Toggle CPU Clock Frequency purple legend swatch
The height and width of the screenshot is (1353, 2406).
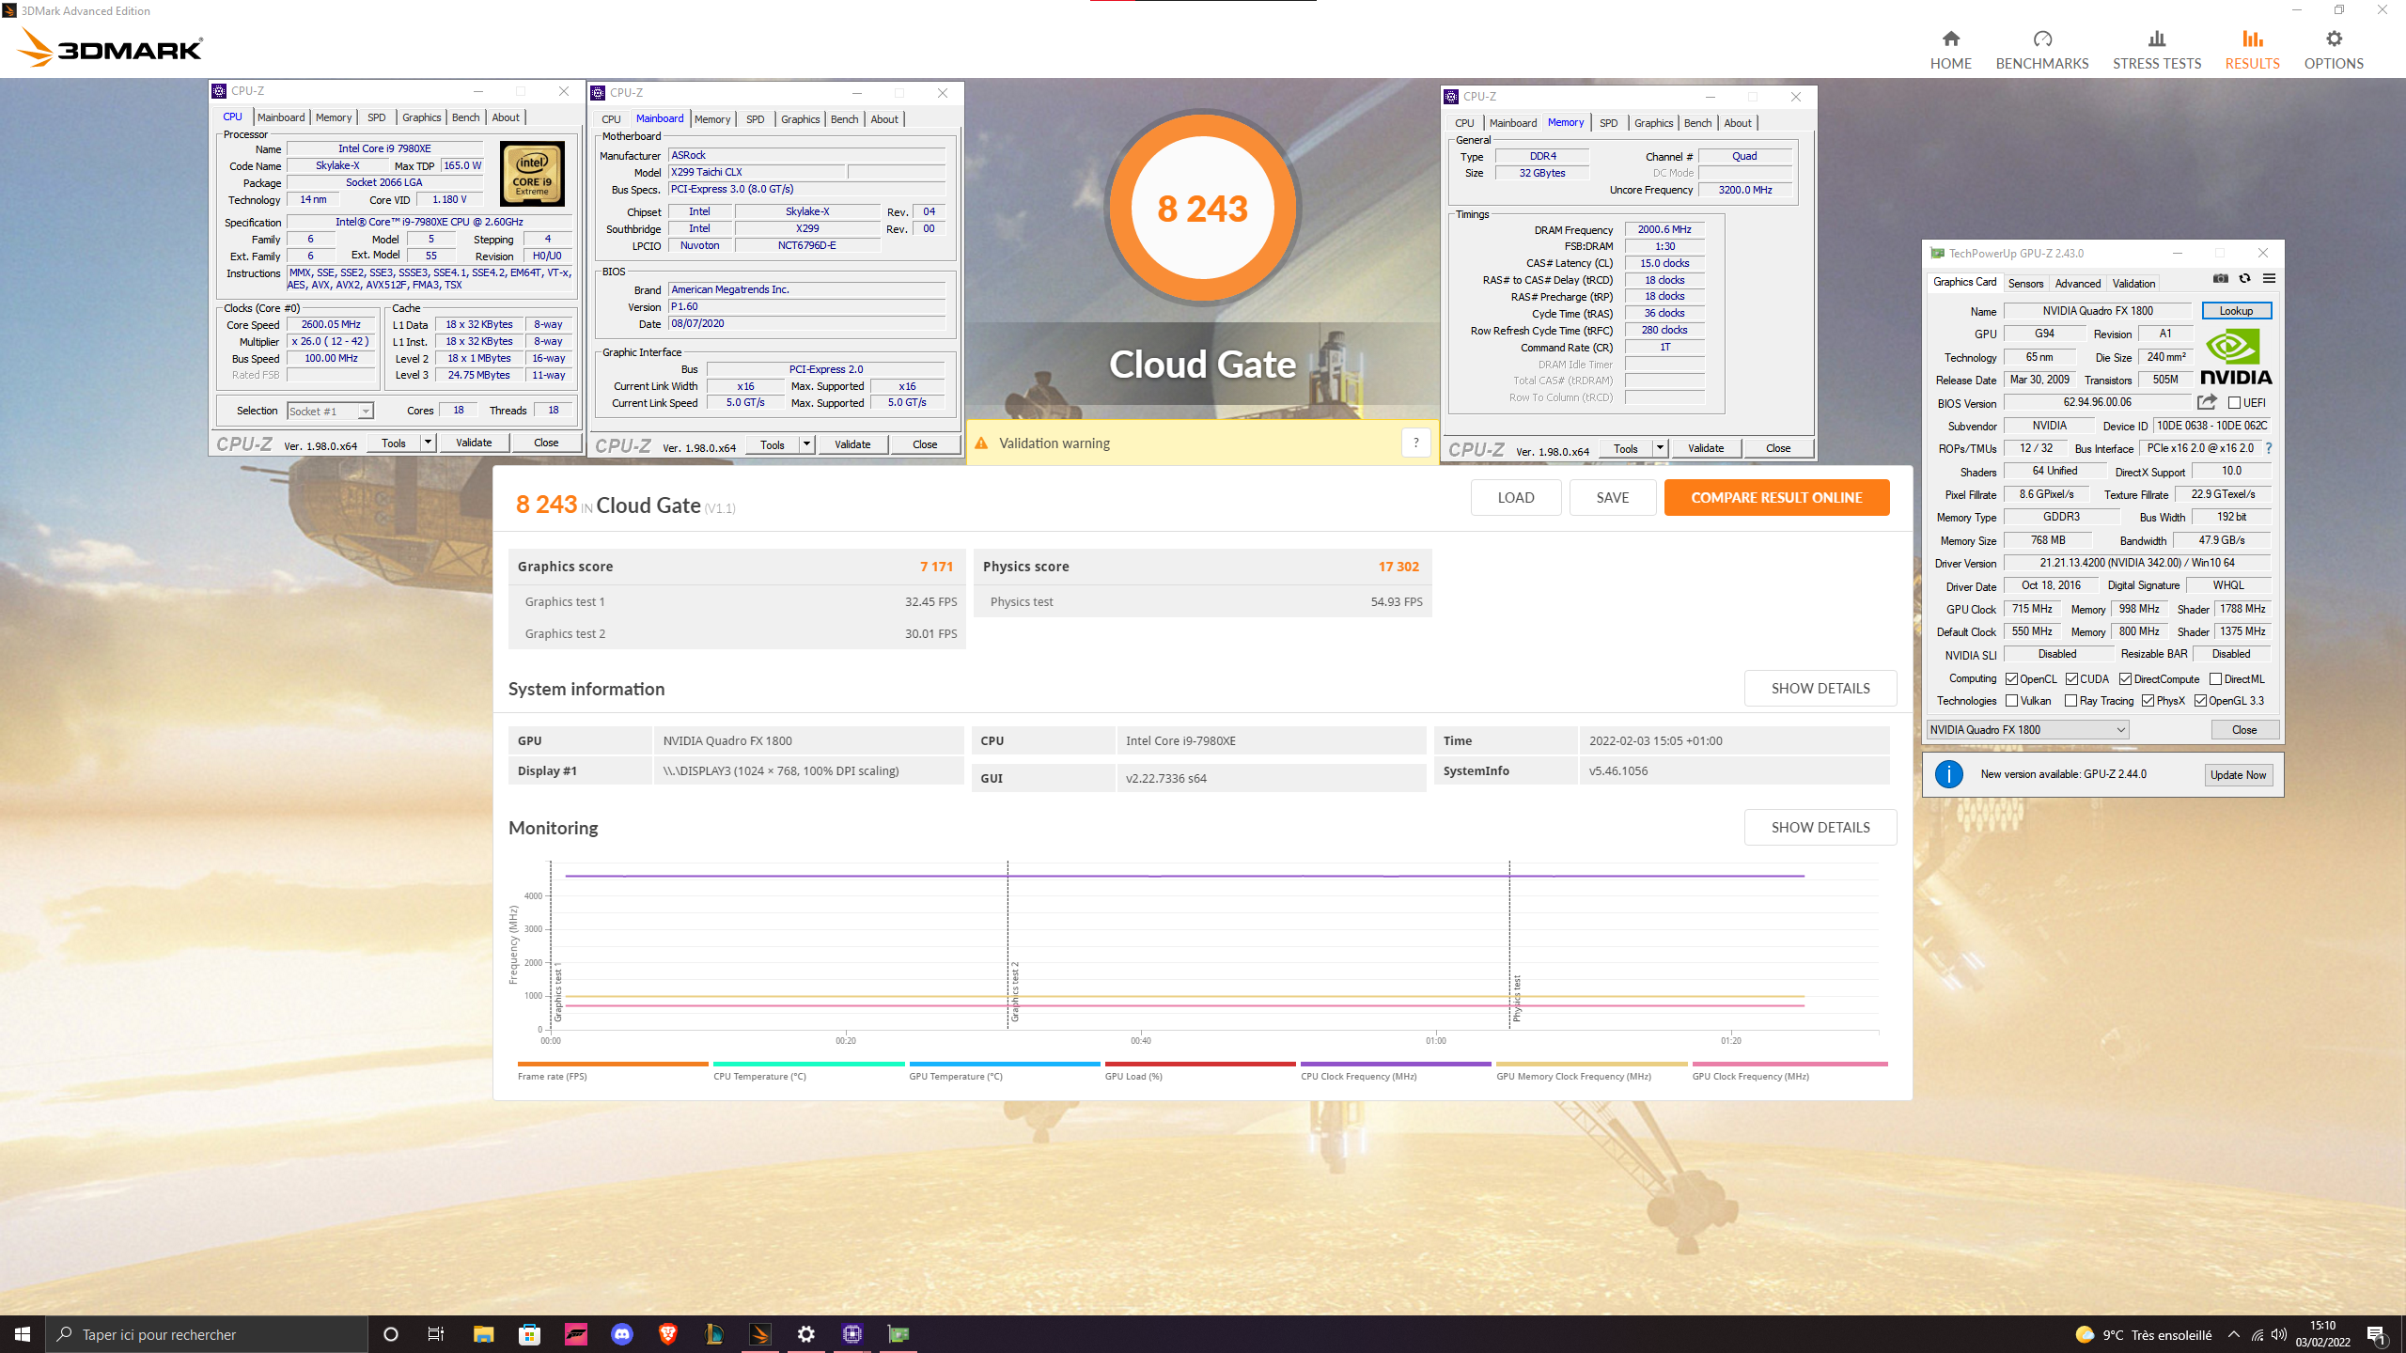click(x=1396, y=1065)
